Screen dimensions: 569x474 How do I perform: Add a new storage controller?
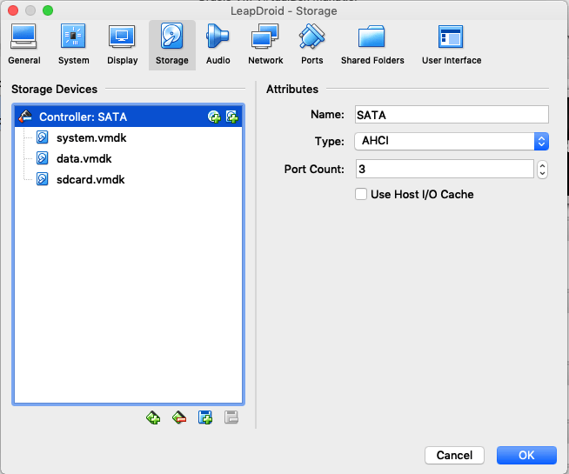point(153,417)
